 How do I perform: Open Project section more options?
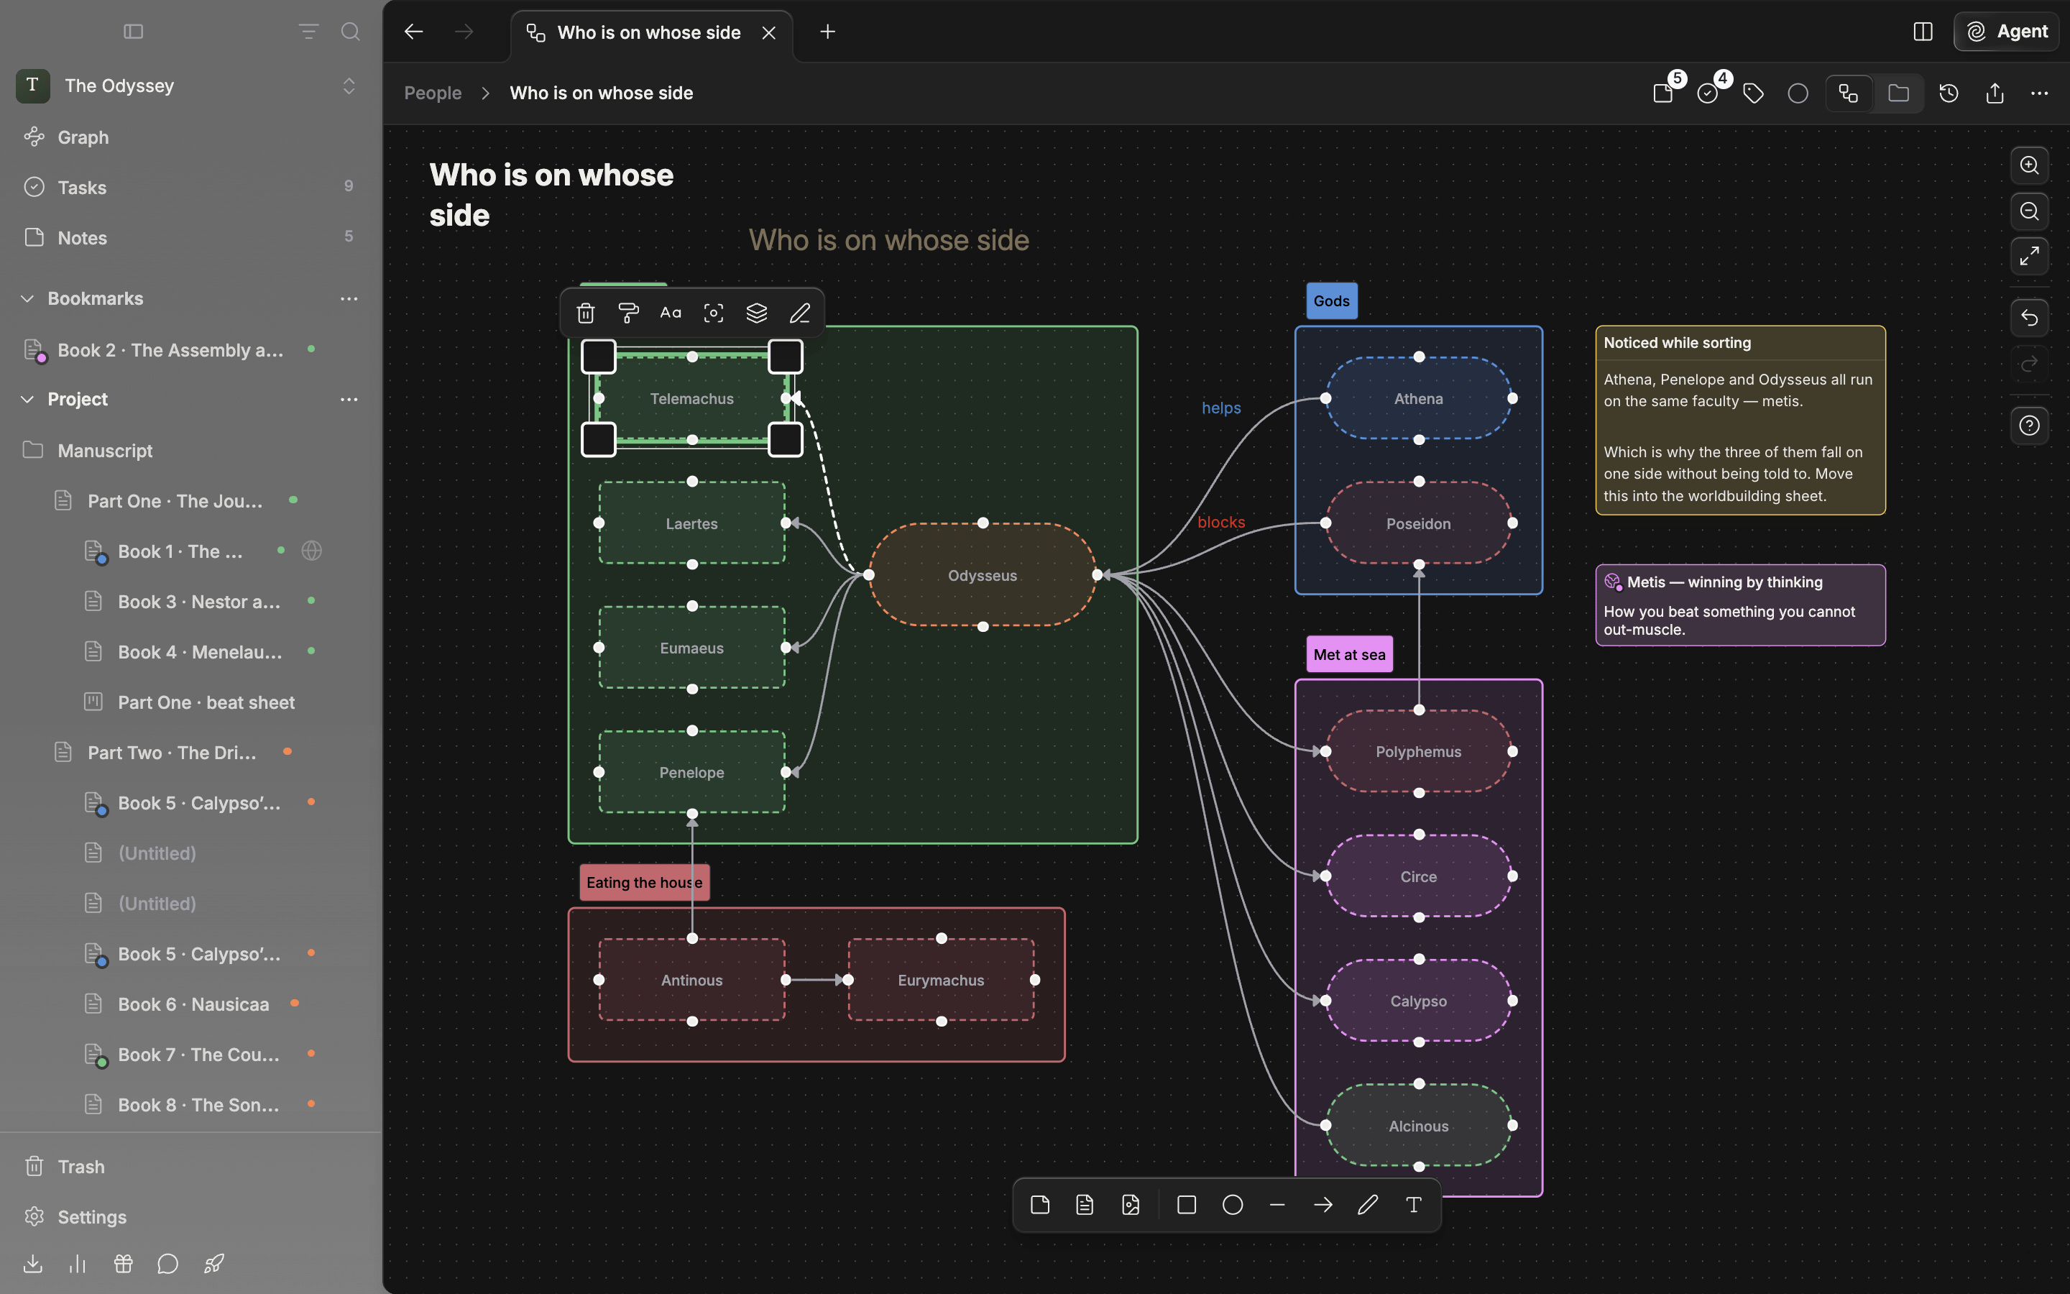click(348, 400)
